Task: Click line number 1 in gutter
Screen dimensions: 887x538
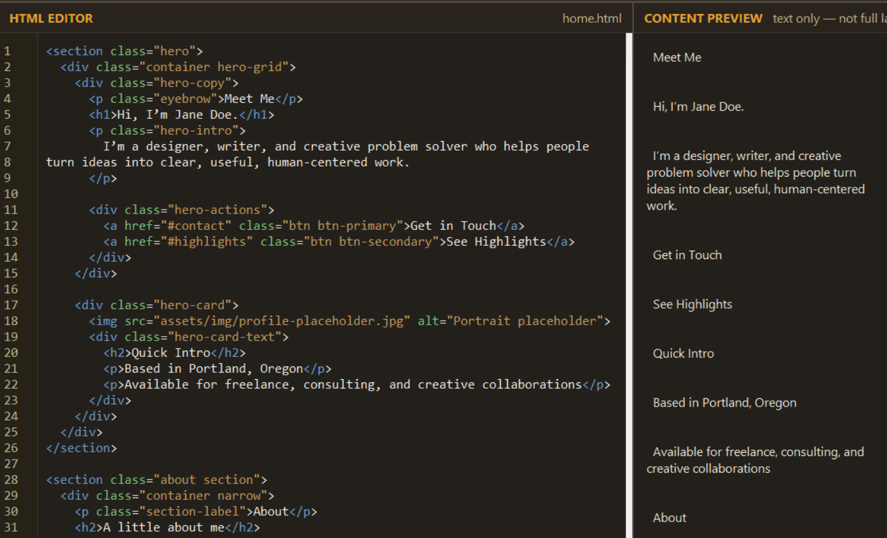Action: pyautogui.click(x=8, y=51)
